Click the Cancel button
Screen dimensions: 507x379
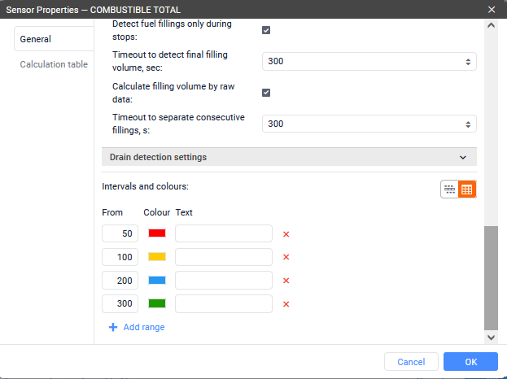pos(411,362)
